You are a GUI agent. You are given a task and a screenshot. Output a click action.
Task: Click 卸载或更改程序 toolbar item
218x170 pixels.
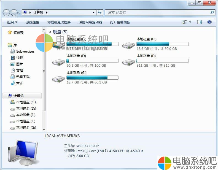pos(59,22)
